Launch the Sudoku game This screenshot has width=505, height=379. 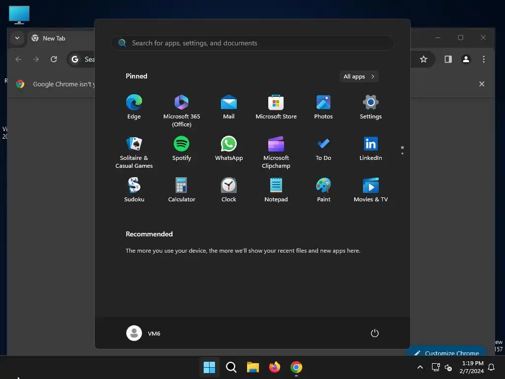(x=134, y=190)
